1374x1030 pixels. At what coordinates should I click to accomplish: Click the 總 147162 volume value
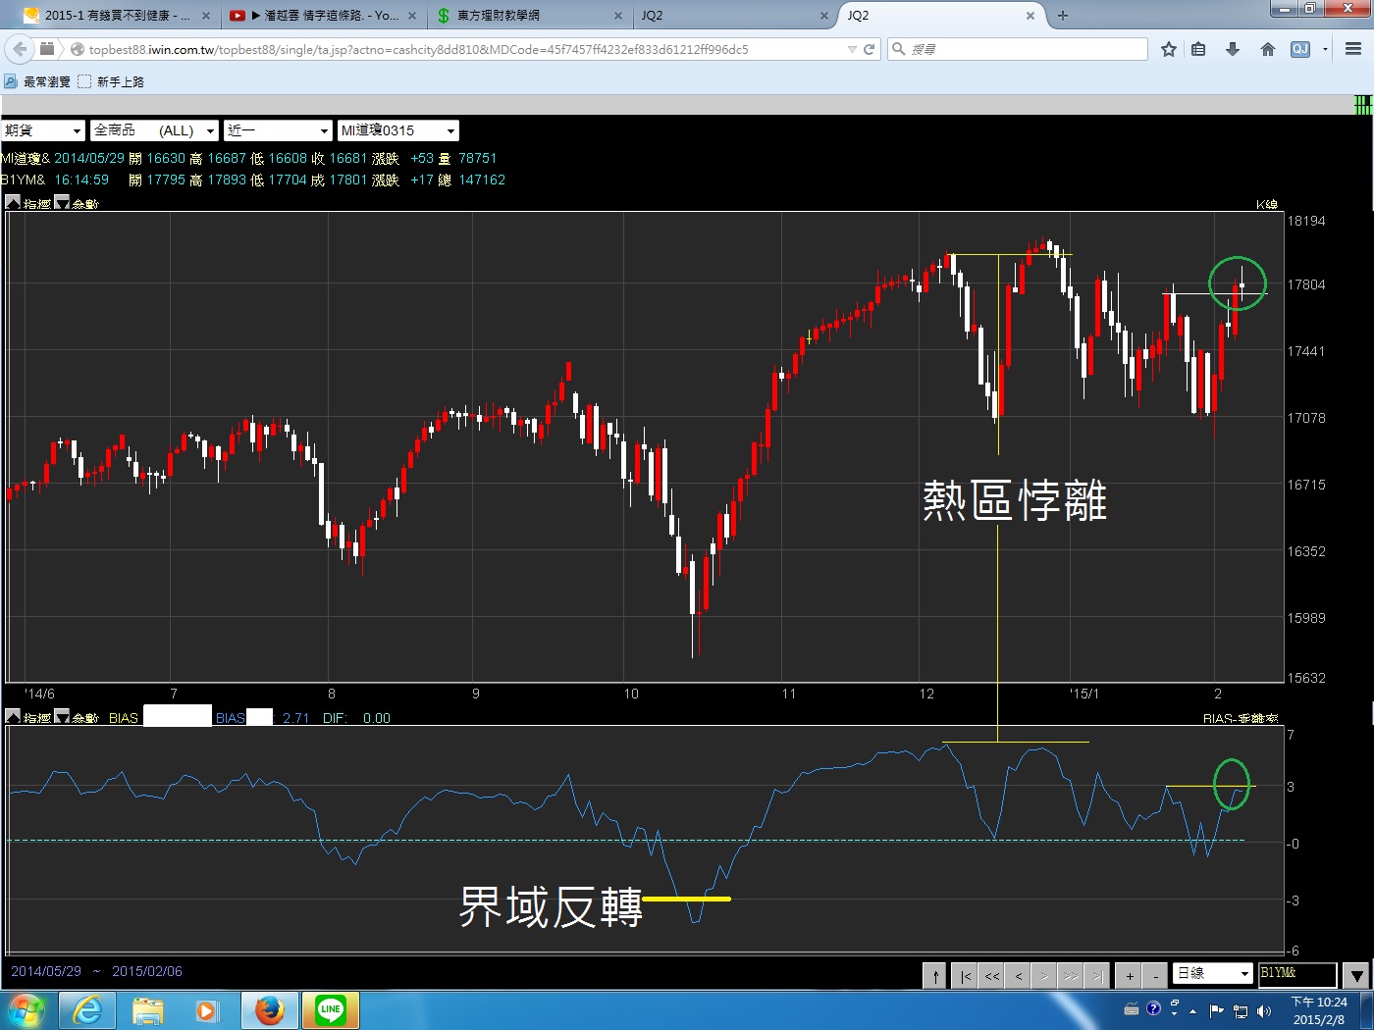tap(472, 180)
